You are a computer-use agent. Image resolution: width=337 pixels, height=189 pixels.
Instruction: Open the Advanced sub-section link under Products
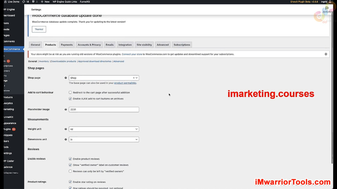[119, 61]
